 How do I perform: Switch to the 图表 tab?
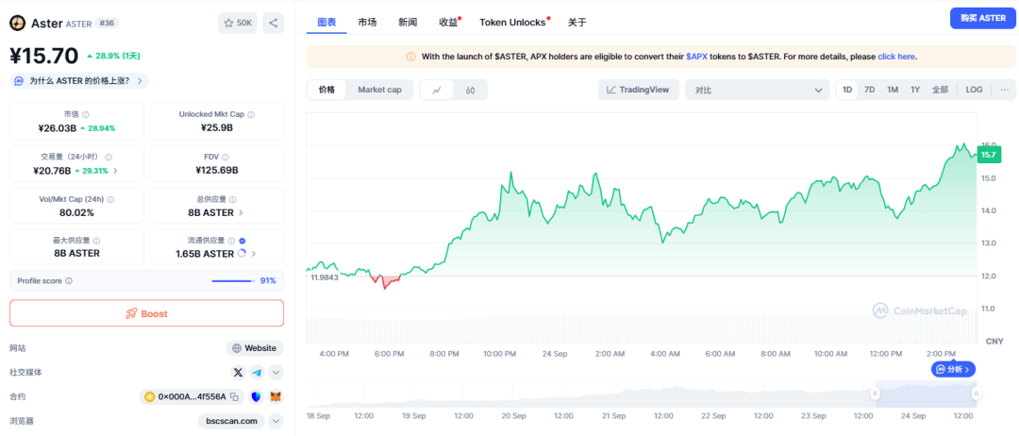coord(326,22)
